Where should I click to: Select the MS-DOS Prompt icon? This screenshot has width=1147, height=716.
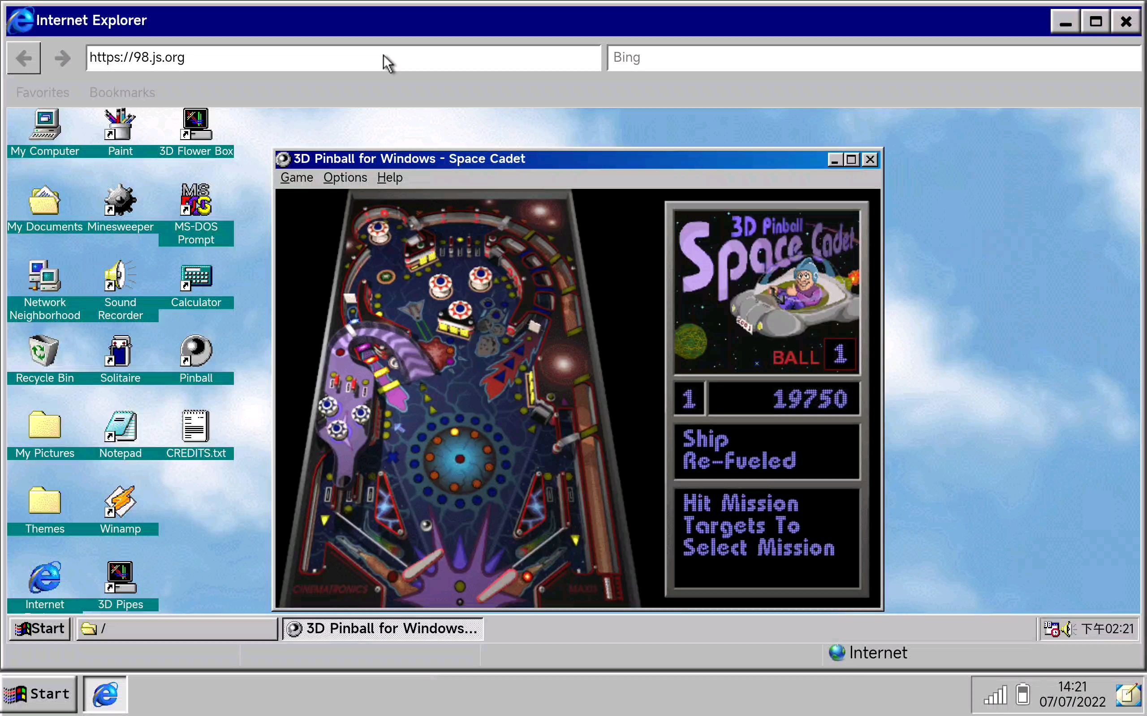[x=196, y=200]
